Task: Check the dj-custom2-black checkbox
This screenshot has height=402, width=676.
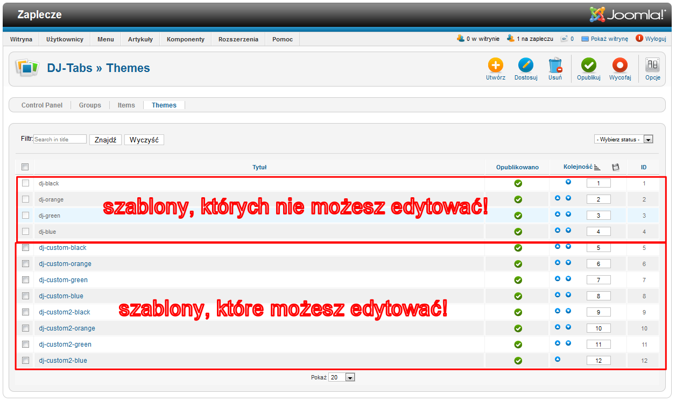Action: (x=25, y=312)
